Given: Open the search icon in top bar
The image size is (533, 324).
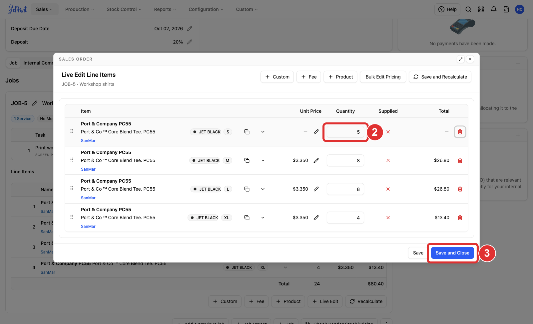Looking at the screenshot, I should pos(468,9).
